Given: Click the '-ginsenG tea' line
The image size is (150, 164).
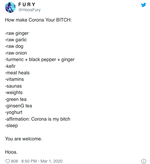Looking at the screenshot, I should [19, 106].
